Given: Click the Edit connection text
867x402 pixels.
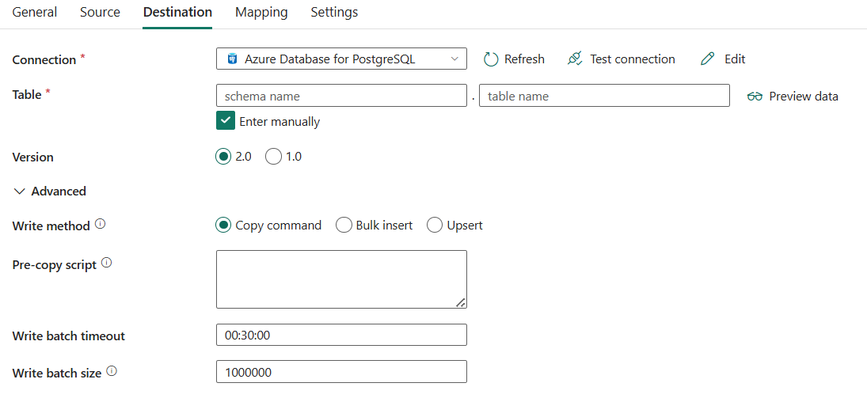Looking at the screenshot, I should pyautogui.click(x=735, y=59).
